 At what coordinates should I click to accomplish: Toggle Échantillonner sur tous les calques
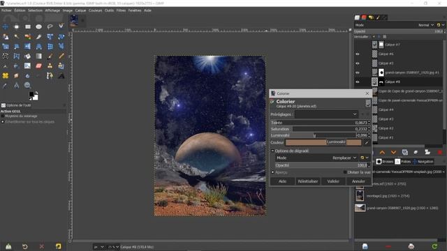click(3, 122)
